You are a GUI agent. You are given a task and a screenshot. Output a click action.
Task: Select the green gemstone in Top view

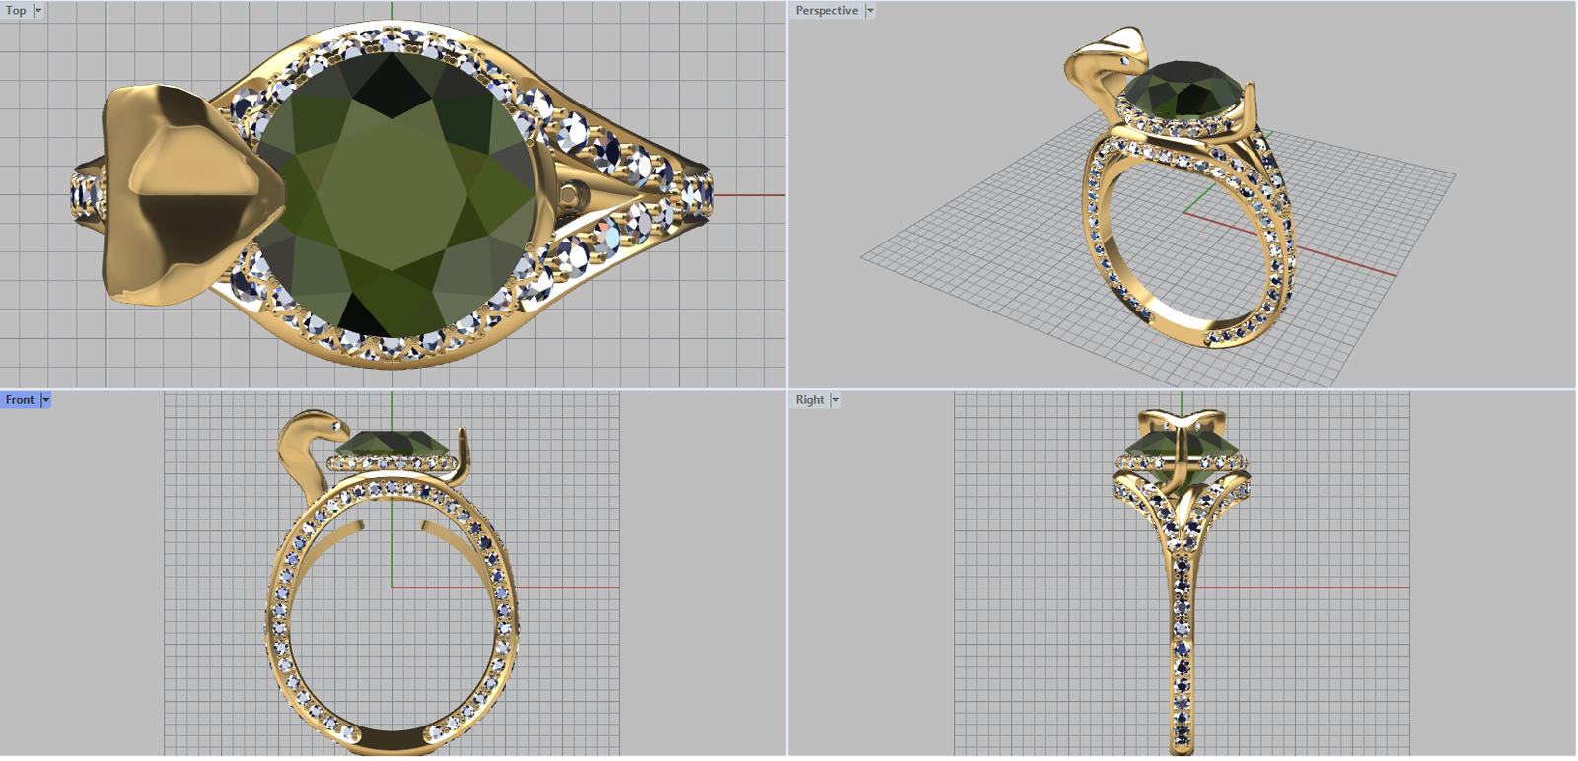coord(394,192)
